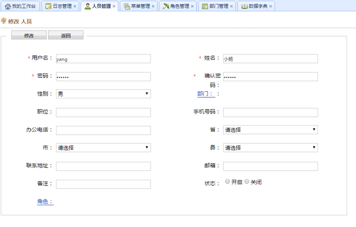Click the 备注 input field
Image resolution: width=356 pixels, height=227 pixels.
(103, 184)
